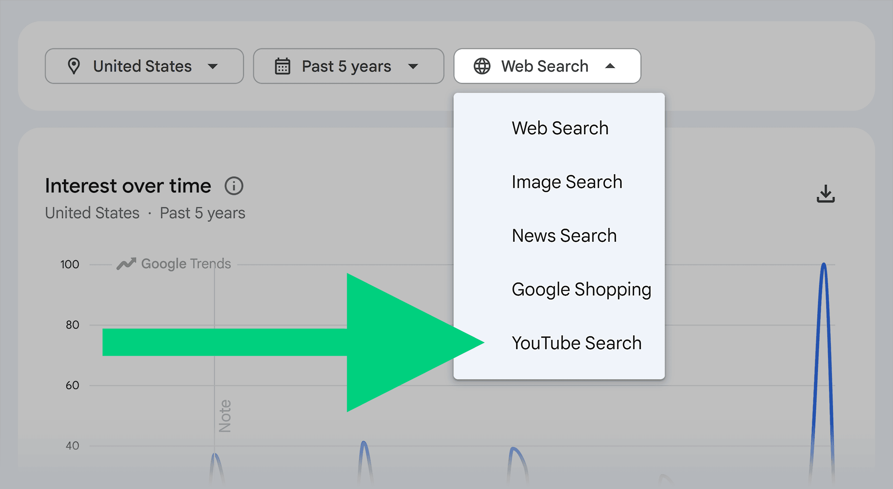893x489 pixels.
Task: Click the globe icon on Web Search filter
Action: tap(482, 66)
